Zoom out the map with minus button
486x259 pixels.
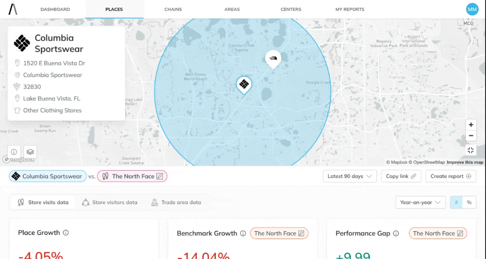471,136
